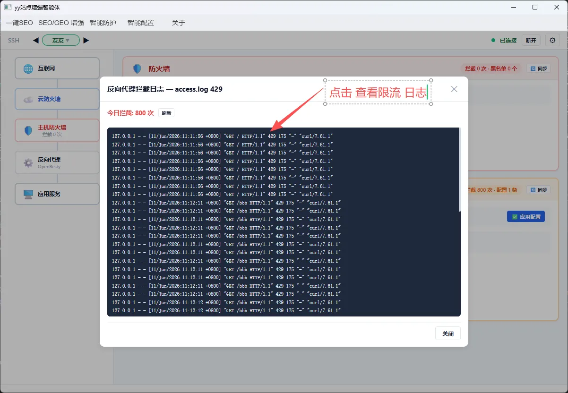The height and width of the screenshot is (393, 568).
Task: Open the 智能防护 menu
Action: (103, 23)
